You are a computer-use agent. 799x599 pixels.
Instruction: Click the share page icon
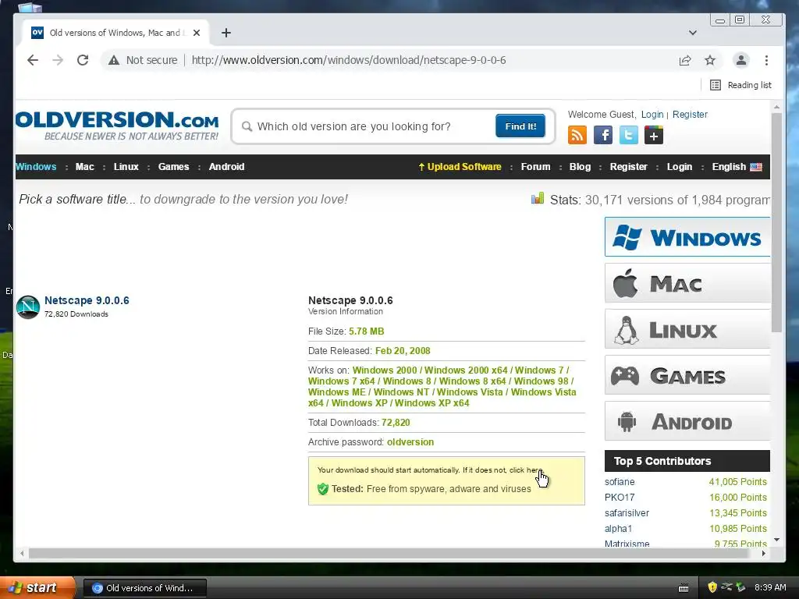[685, 60]
